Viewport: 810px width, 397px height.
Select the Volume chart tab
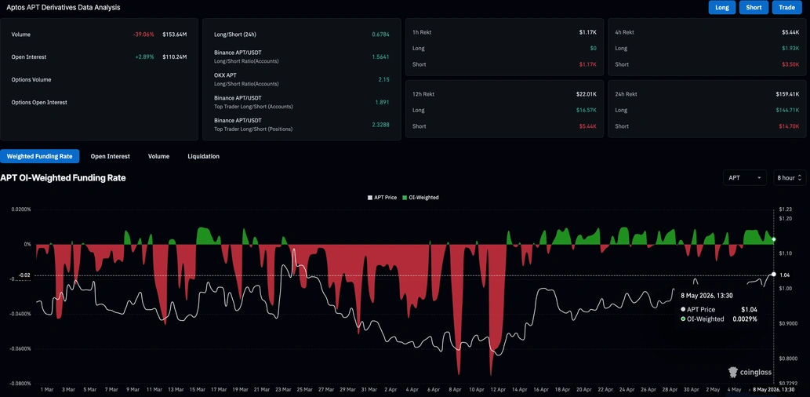click(158, 156)
